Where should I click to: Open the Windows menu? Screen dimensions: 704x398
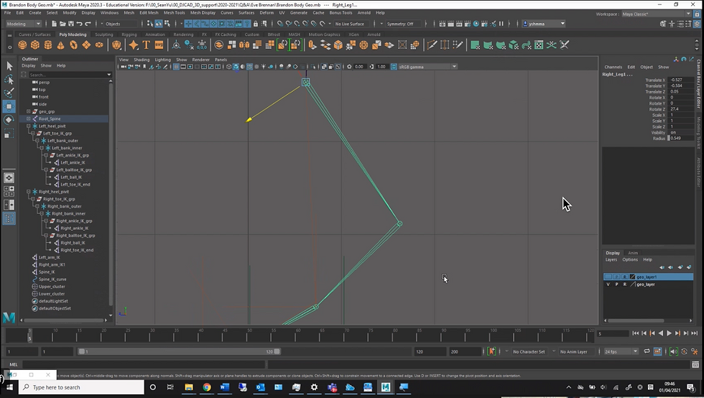click(109, 13)
